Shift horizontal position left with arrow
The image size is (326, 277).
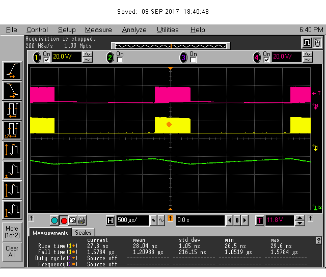point(230,220)
